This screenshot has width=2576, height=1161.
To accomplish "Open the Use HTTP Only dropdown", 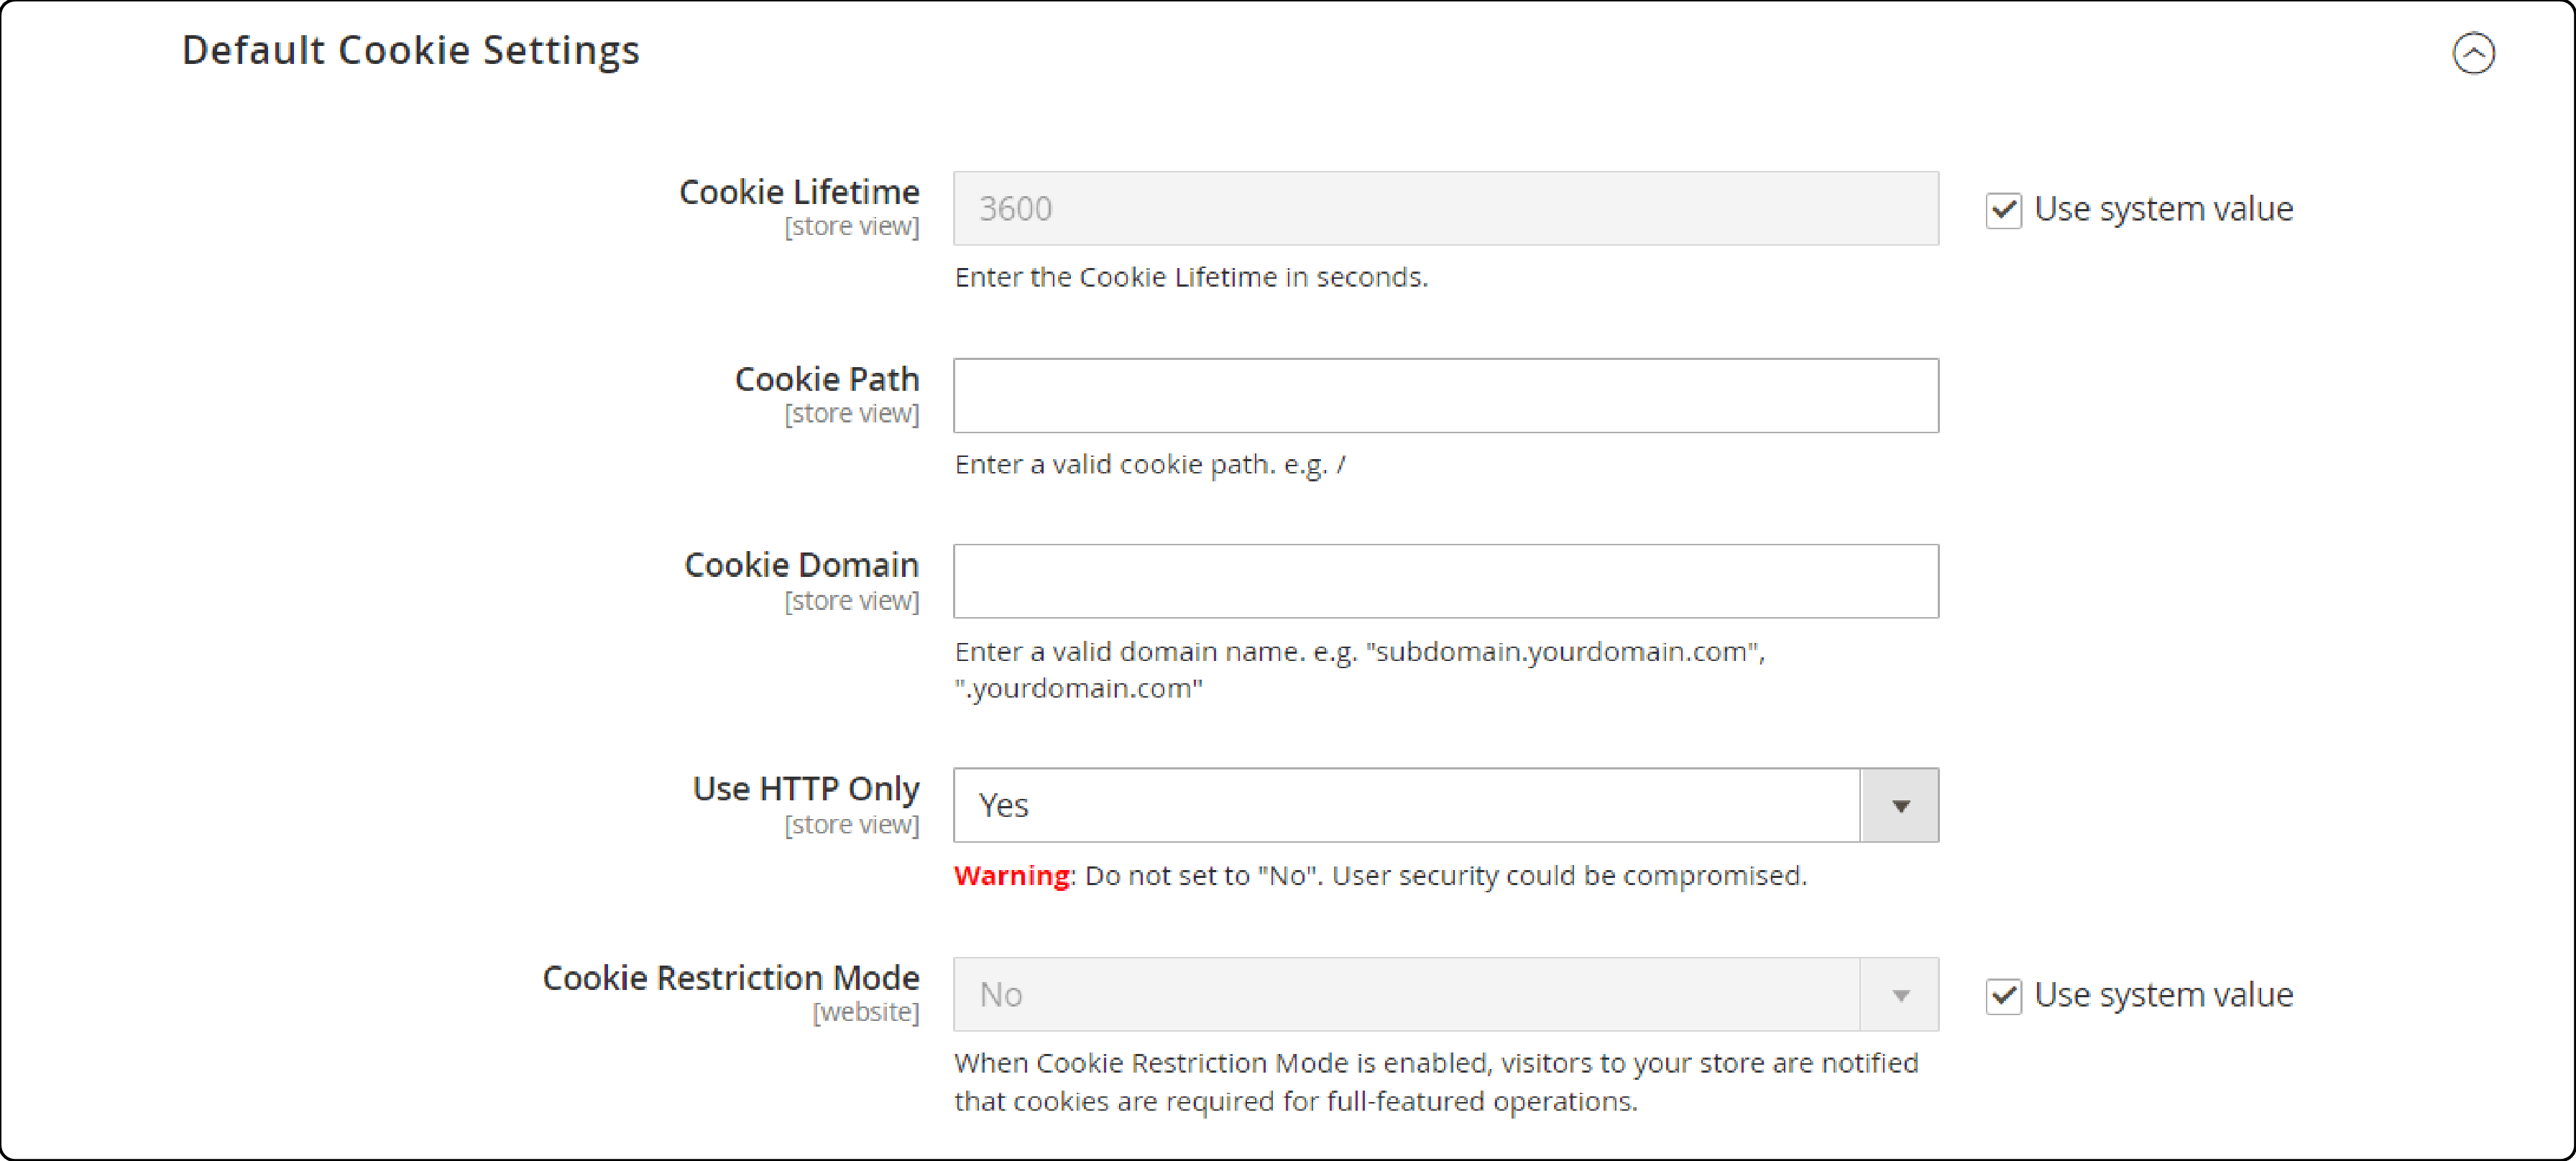I will pyautogui.click(x=1445, y=805).
